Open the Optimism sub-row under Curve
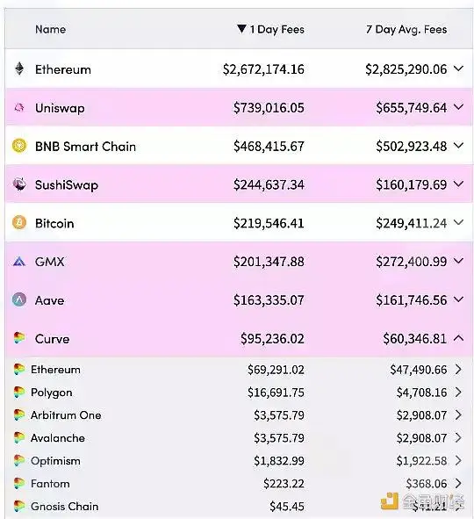 [239, 461]
